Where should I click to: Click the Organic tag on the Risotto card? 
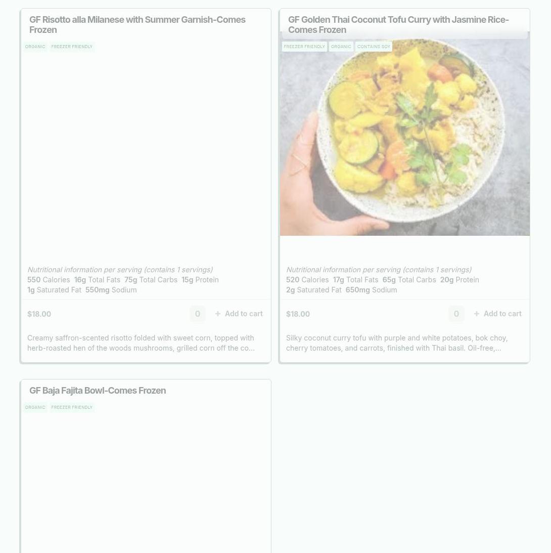[x=35, y=47]
